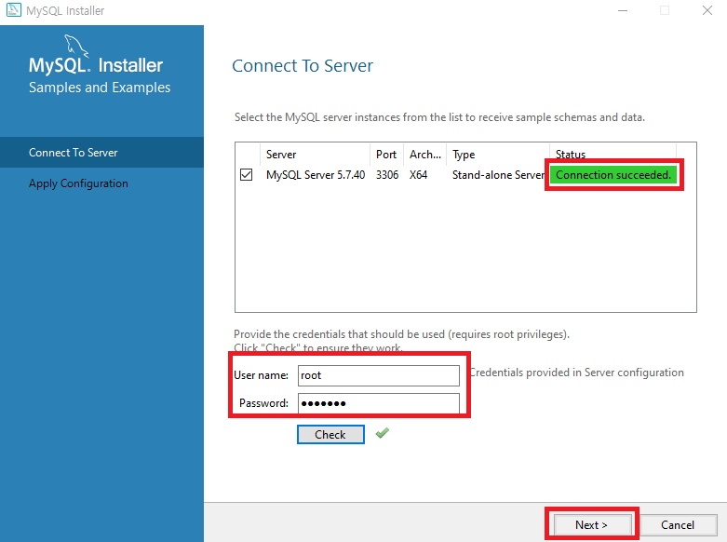
Task: Close the MySQL Installer window
Action: coord(707,10)
